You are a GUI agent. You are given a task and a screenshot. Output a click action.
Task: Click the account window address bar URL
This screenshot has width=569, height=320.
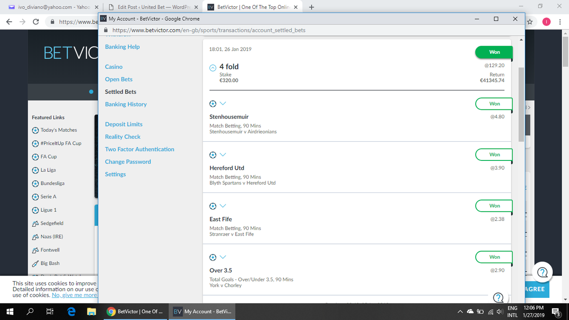point(209,30)
